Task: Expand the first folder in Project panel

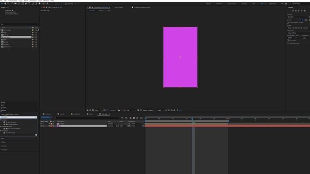Action: pyautogui.click(x=0, y=30)
